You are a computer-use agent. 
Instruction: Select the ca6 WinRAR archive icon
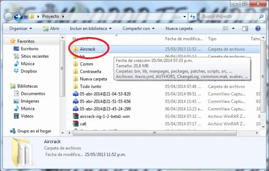(x=76, y=124)
